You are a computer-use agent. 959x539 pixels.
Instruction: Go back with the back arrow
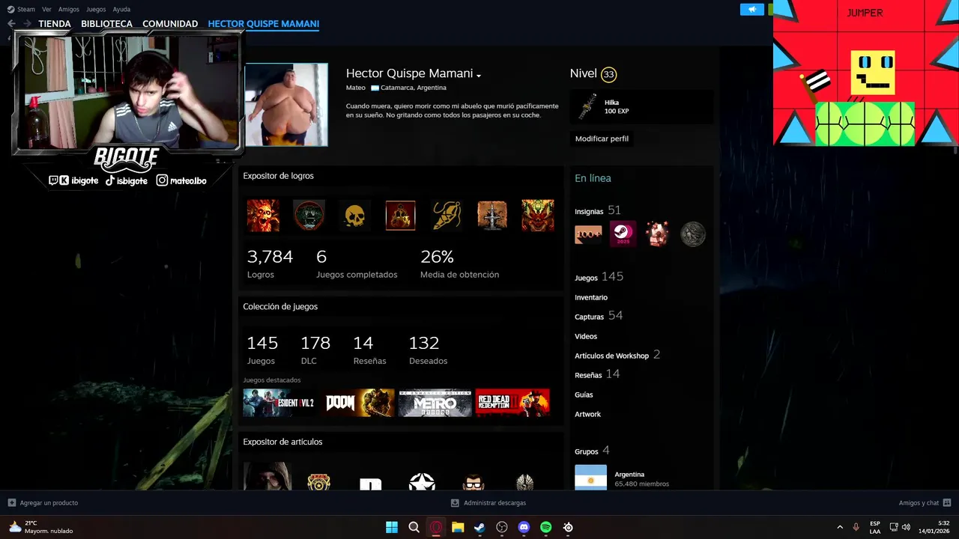click(x=11, y=24)
